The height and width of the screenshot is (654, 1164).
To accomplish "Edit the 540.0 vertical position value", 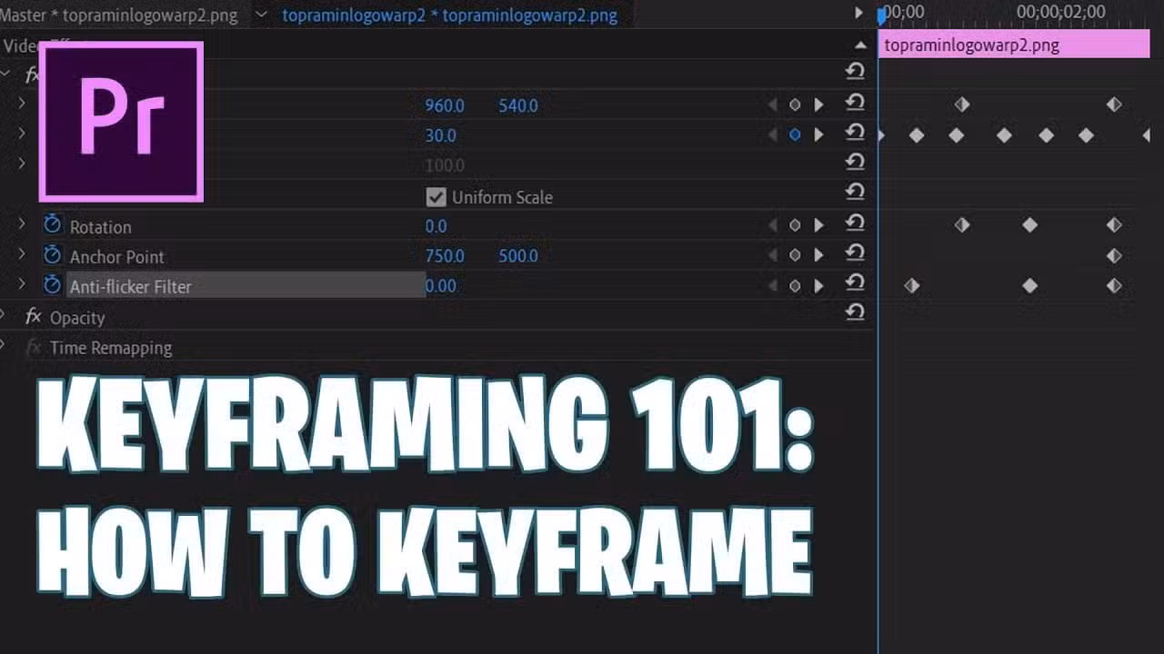I will pyautogui.click(x=518, y=105).
